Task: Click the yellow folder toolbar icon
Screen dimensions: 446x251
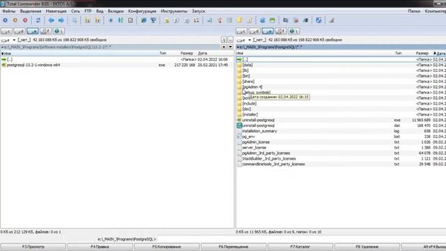Action: (x=240, y=20)
